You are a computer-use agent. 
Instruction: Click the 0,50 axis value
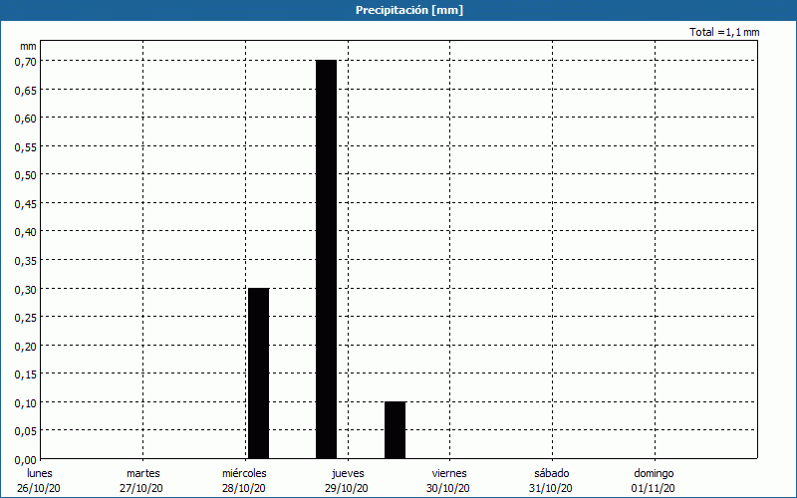pyautogui.click(x=26, y=175)
